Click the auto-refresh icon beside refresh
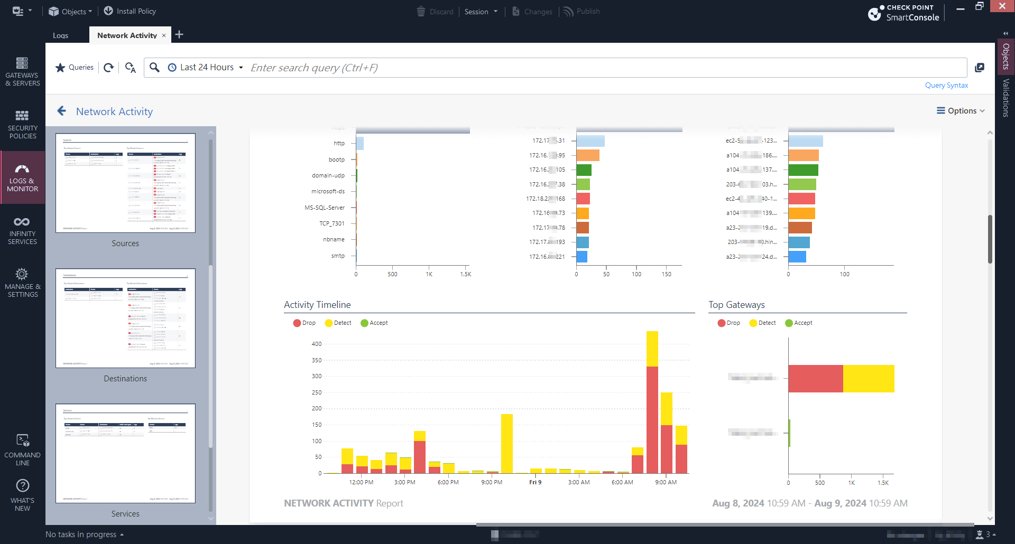 pyautogui.click(x=130, y=68)
